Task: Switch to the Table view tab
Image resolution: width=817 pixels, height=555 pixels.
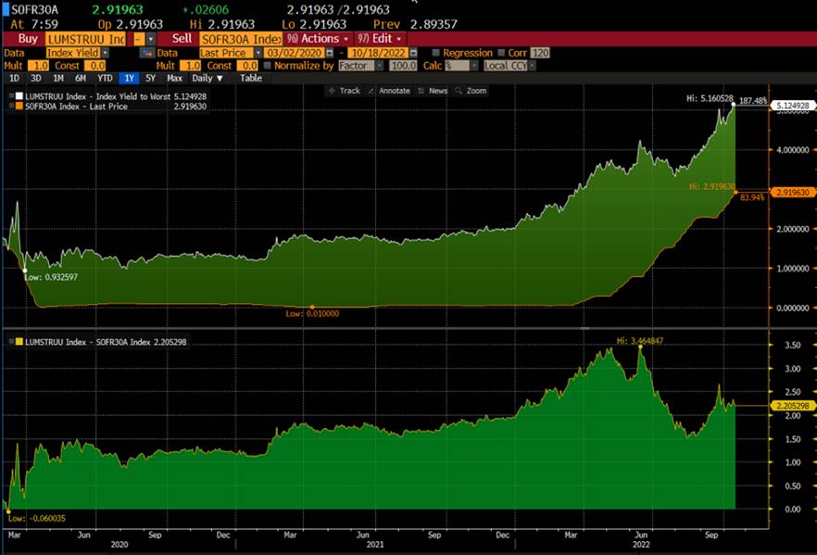Action: (x=250, y=79)
